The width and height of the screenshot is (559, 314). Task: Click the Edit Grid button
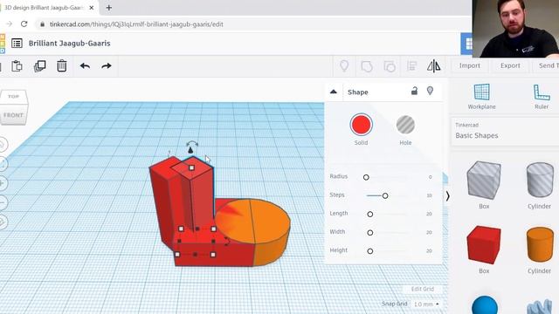click(x=423, y=289)
